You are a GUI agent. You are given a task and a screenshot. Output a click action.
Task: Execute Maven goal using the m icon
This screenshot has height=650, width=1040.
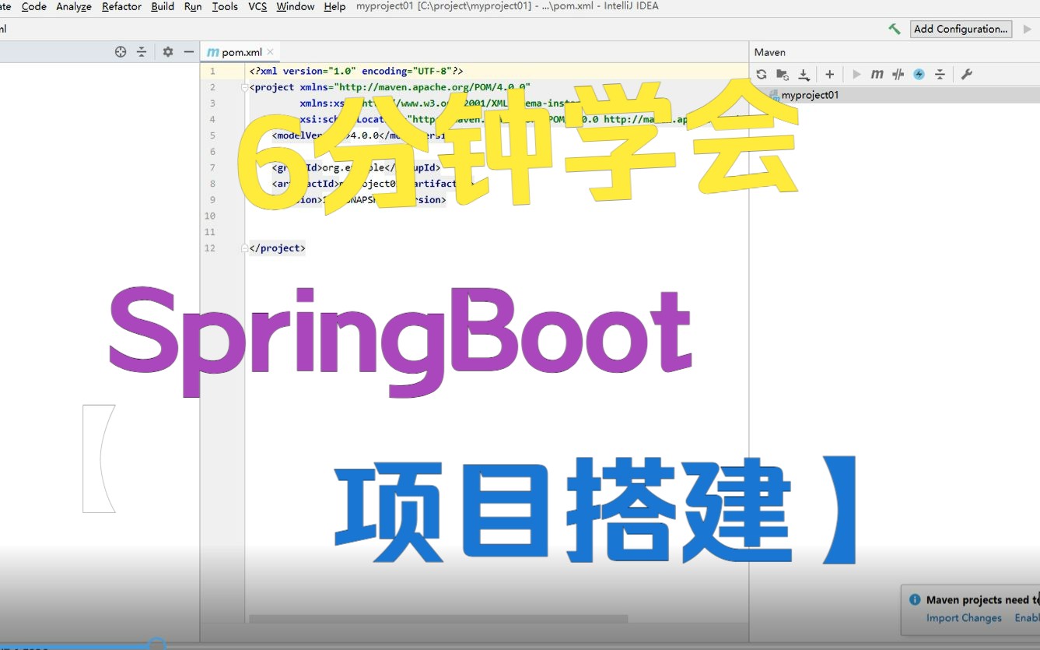[x=877, y=75]
